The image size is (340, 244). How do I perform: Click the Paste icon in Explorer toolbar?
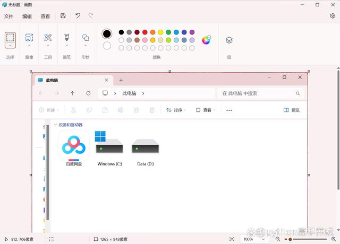(x=105, y=110)
